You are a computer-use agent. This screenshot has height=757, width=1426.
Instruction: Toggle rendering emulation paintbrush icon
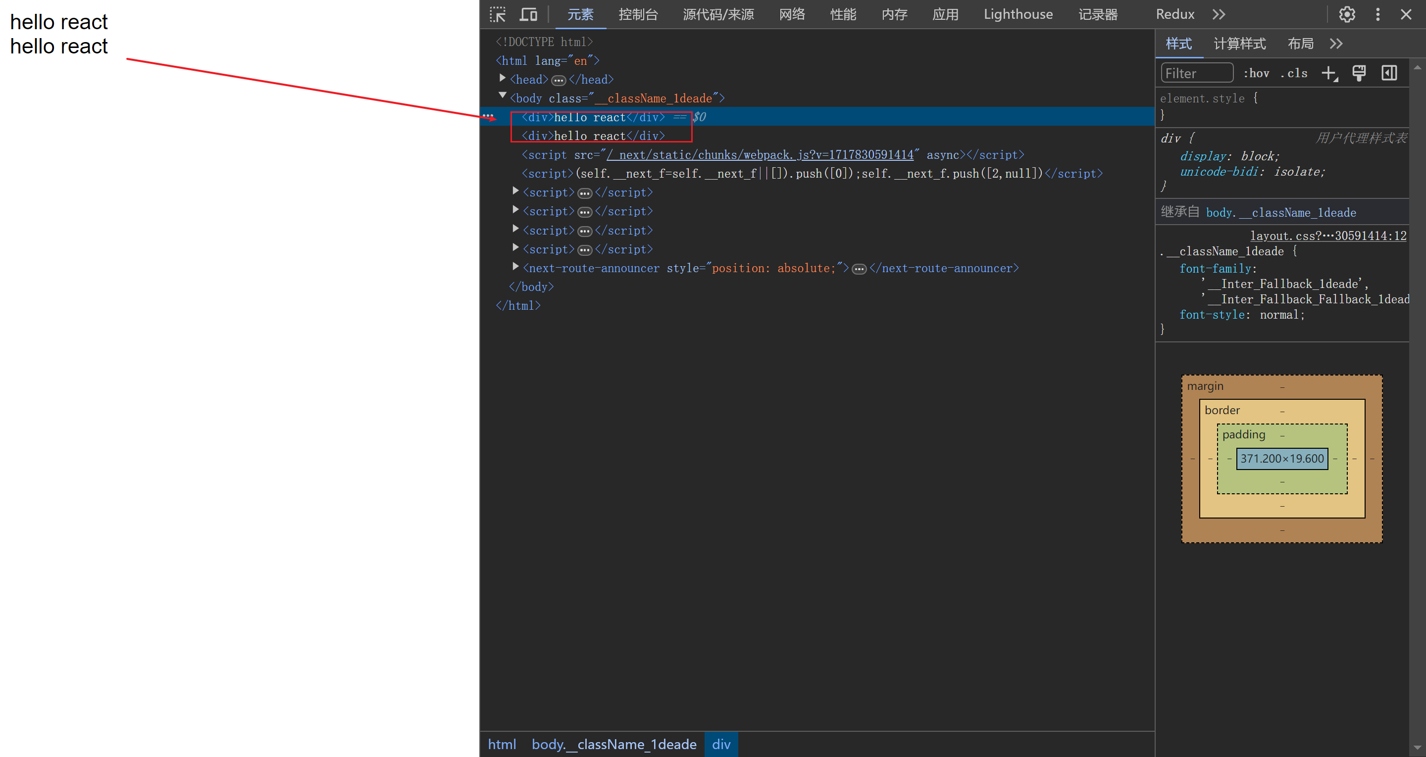[1359, 73]
